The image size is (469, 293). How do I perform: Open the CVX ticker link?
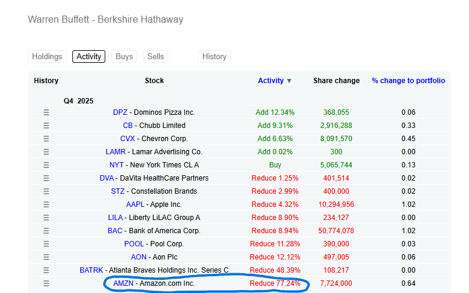pyautogui.click(x=128, y=139)
